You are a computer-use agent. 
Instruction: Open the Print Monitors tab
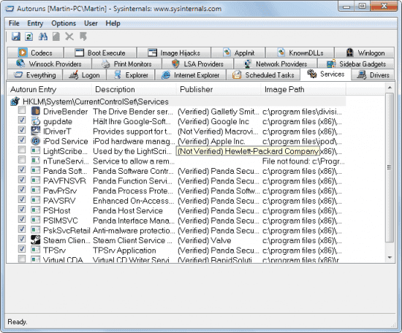[126, 64]
